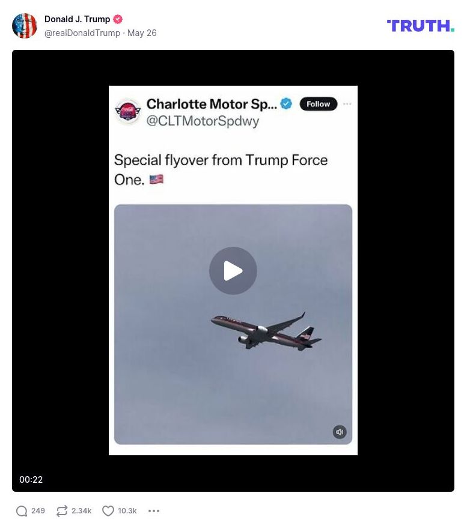Open Donald J. Trump's profile avatar
467x529 pixels.
click(24, 26)
